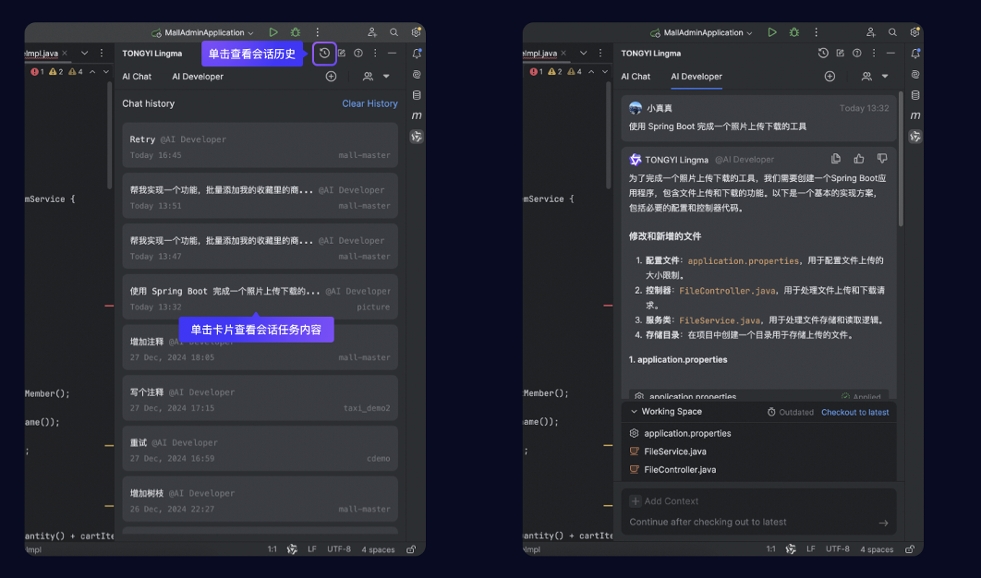Viewport: 981px width, 578px height.
Task: Open Maven tool in right window sidebar
Action: (x=914, y=115)
